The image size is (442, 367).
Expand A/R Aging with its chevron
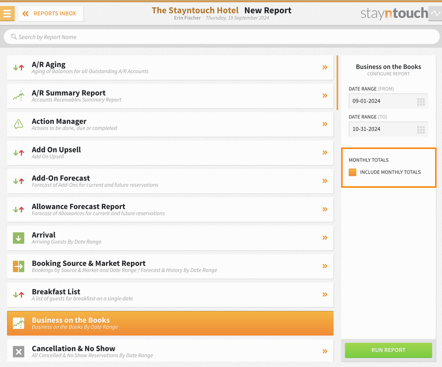point(325,67)
